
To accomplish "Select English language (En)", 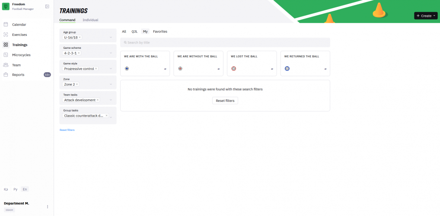I will (x=25, y=189).
